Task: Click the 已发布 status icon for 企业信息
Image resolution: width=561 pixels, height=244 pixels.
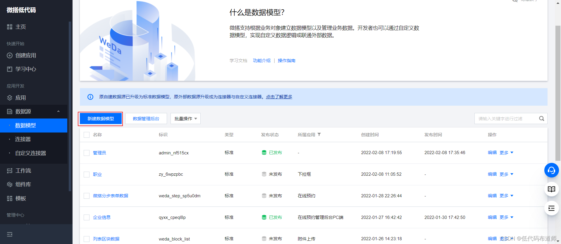Action: coord(264,217)
